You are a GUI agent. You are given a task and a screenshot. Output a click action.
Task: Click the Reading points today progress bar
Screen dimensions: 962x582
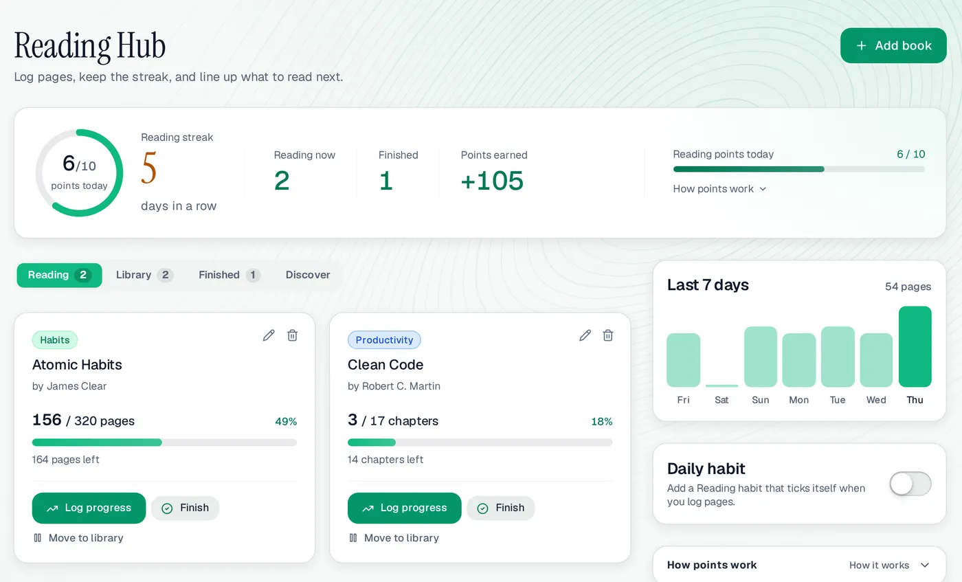point(799,169)
